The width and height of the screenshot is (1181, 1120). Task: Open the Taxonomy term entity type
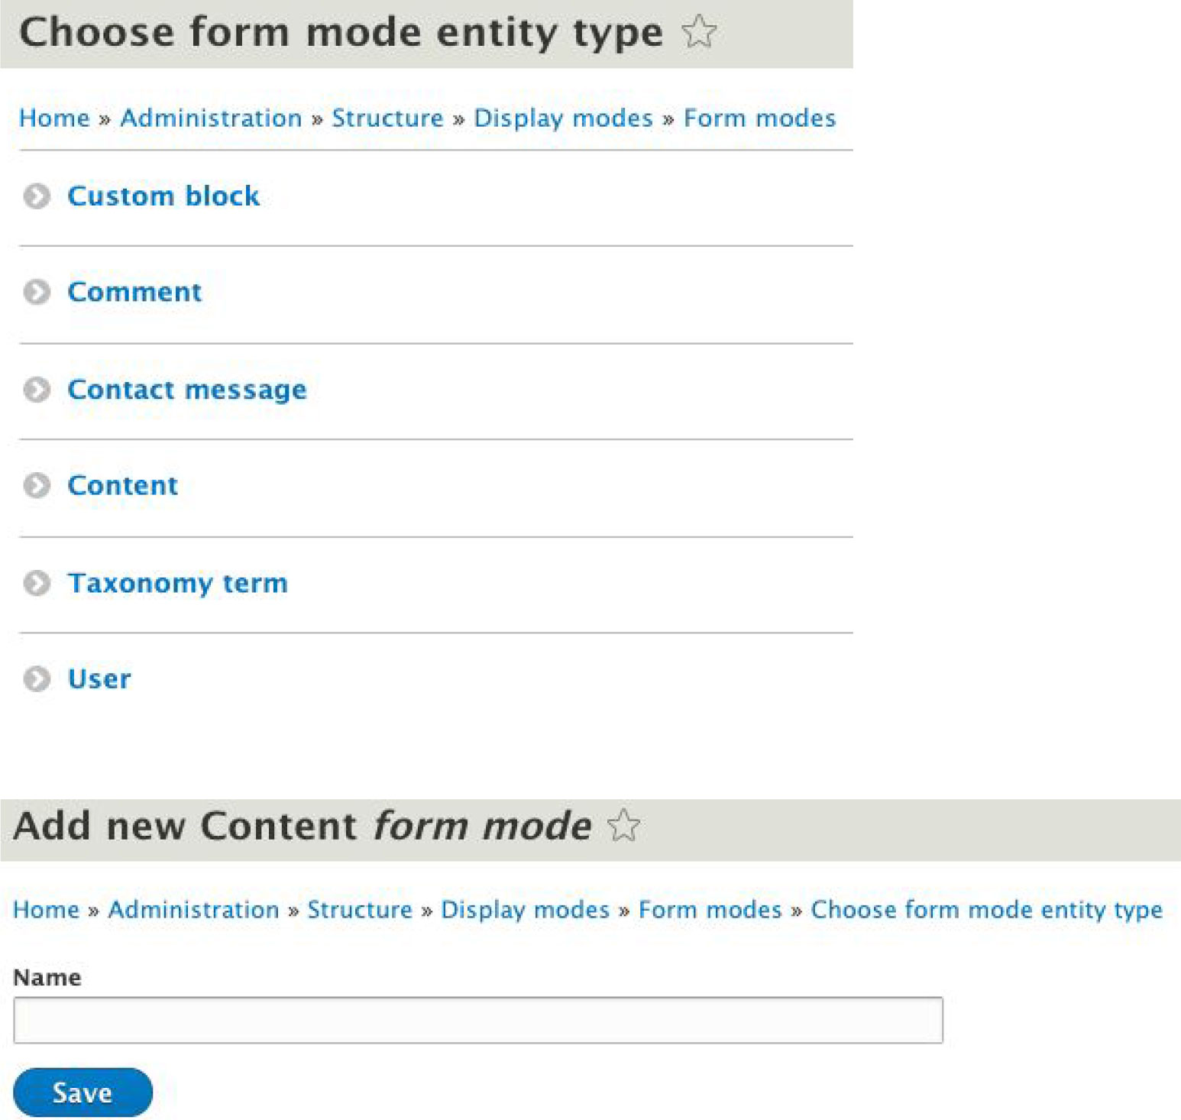[177, 583]
